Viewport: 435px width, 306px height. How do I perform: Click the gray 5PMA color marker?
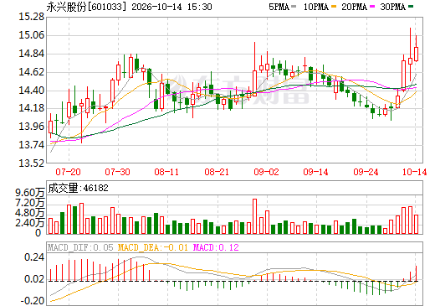click(294, 6)
